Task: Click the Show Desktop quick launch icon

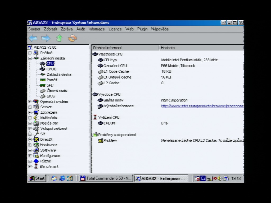Action: (x=70, y=178)
